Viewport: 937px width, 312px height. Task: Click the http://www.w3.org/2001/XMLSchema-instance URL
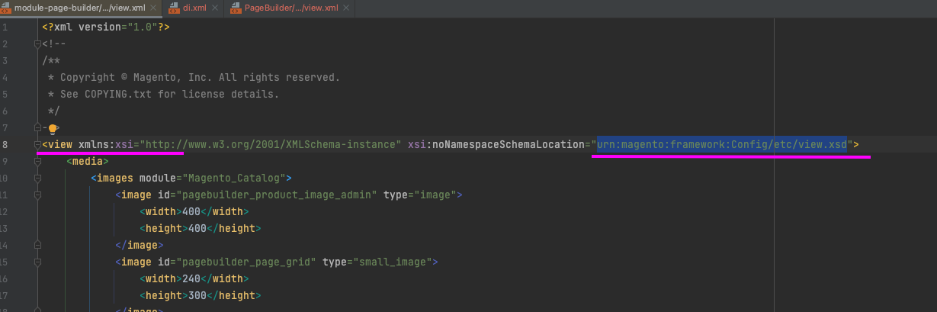(x=271, y=144)
